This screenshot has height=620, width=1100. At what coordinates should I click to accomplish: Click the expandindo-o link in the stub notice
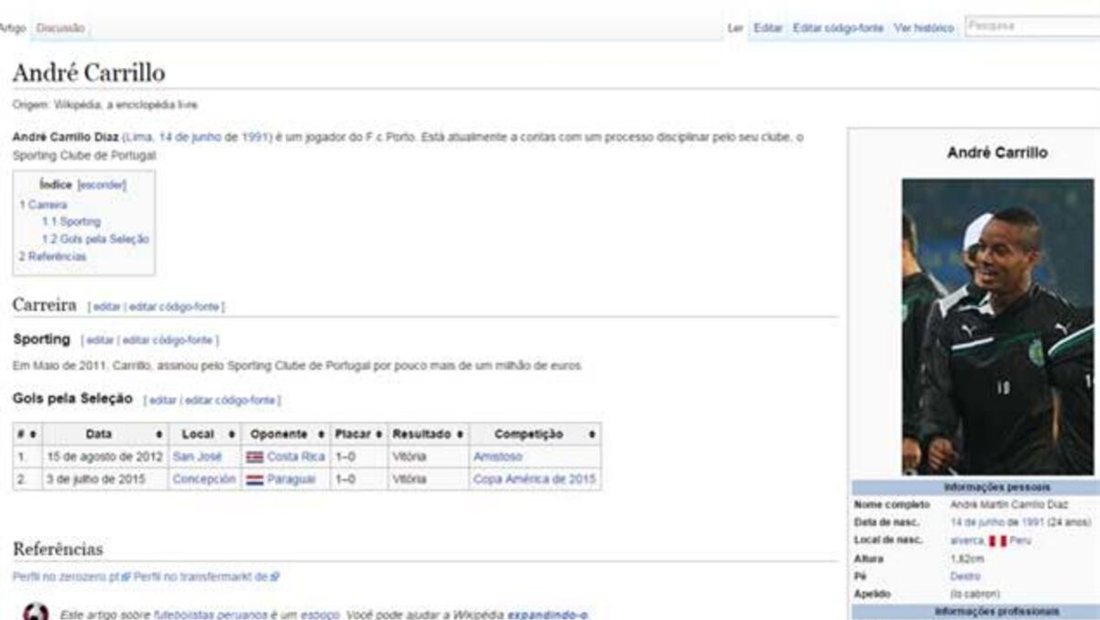pyautogui.click(x=547, y=614)
